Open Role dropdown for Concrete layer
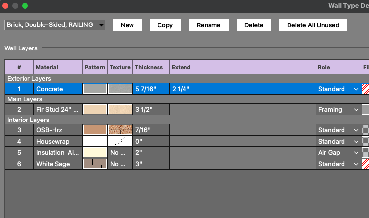 tap(338, 89)
